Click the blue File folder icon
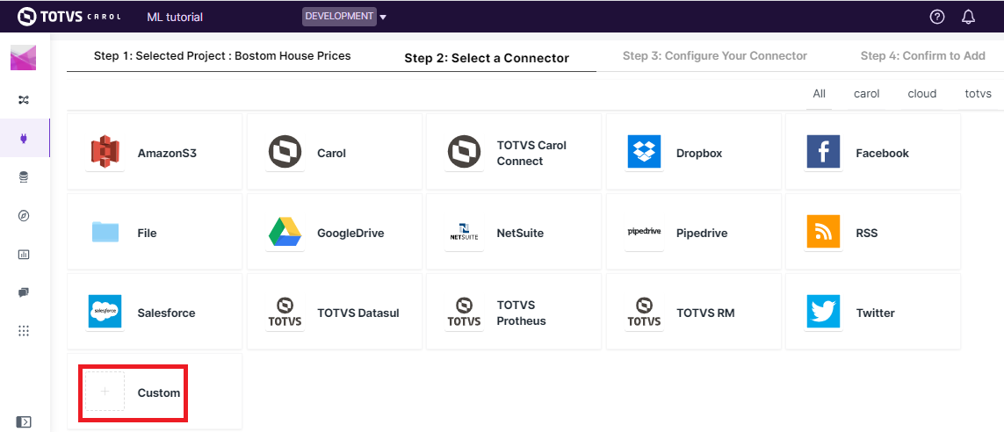 (x=105, y=232)
